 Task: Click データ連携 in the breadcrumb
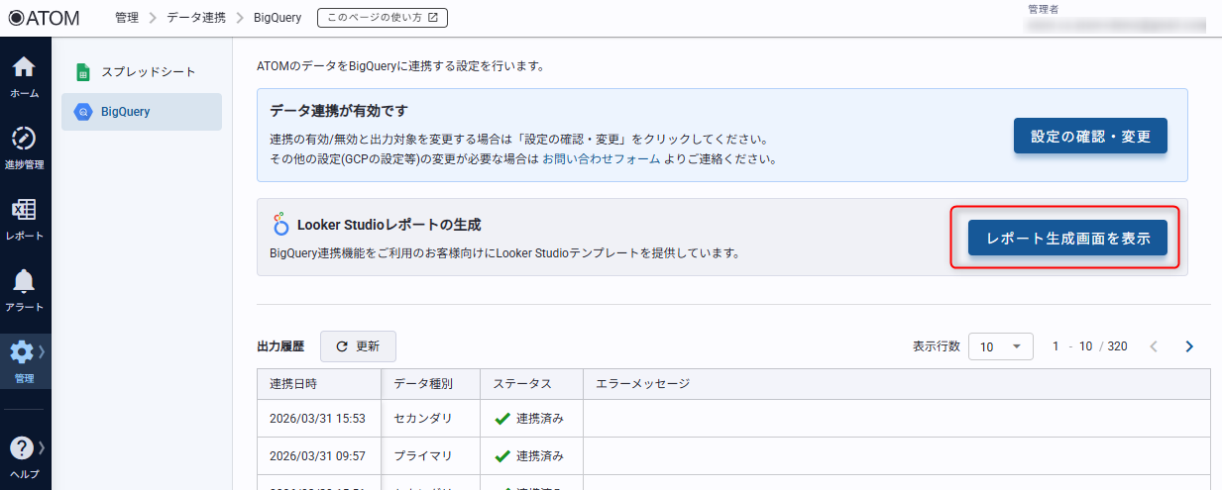(x=196, y=17)
